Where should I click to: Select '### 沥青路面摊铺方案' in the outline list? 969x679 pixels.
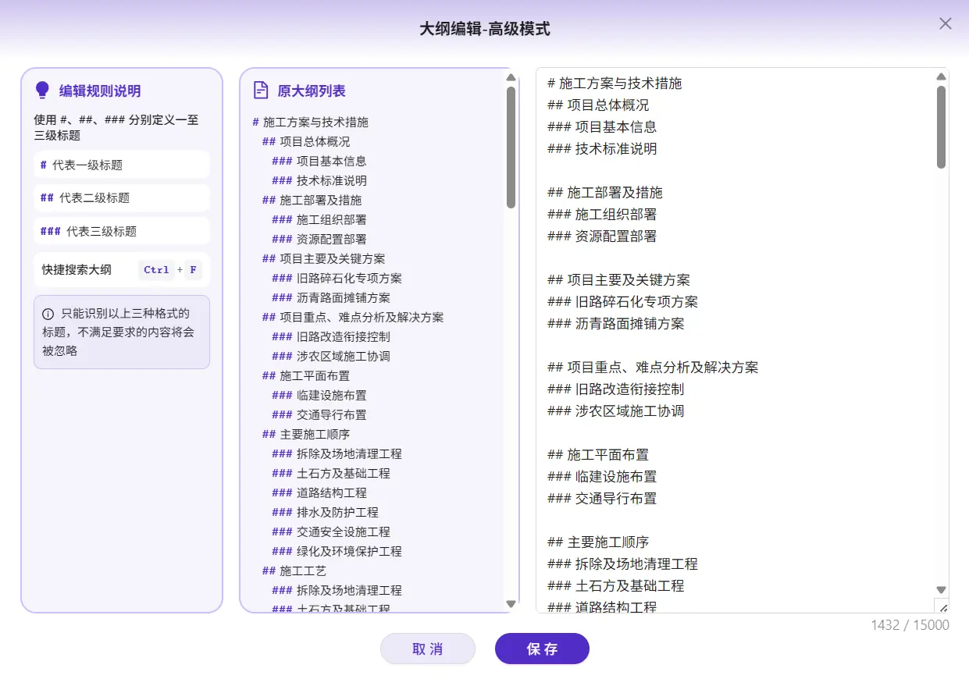[331, 297]
